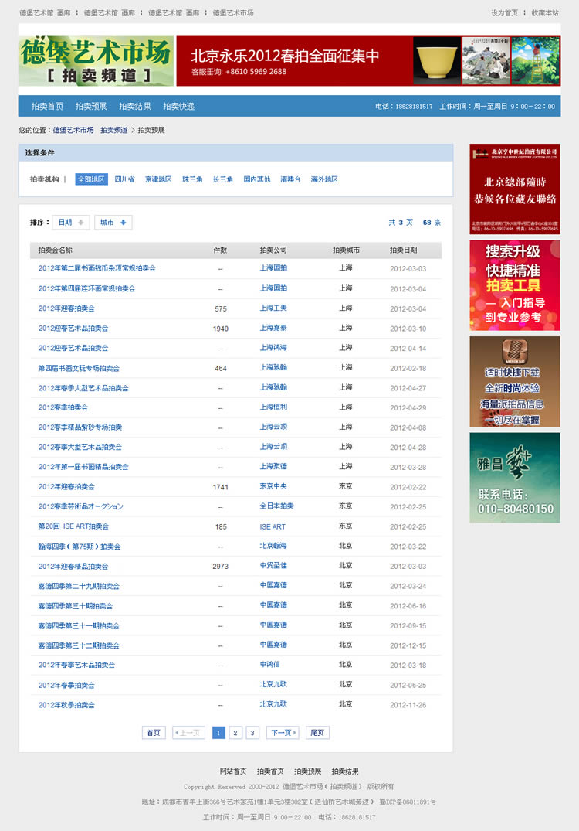This screenshot has height=831, width=579.
Task: Click the 下一页 next page button
Action: 283,733
